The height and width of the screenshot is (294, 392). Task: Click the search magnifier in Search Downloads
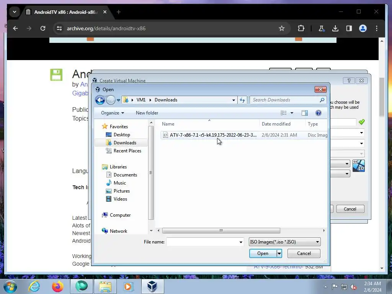coord(322,100)
